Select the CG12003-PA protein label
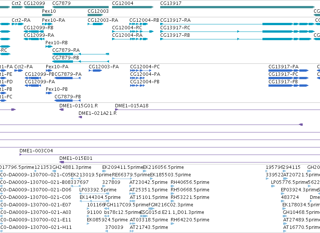This screenshot has height=233, width=320. click(x=104, y=67)
